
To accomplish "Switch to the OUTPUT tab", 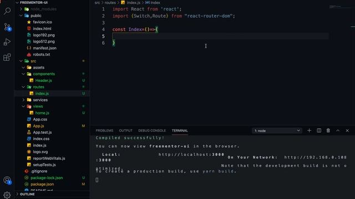I will click(x=126, y=130).
